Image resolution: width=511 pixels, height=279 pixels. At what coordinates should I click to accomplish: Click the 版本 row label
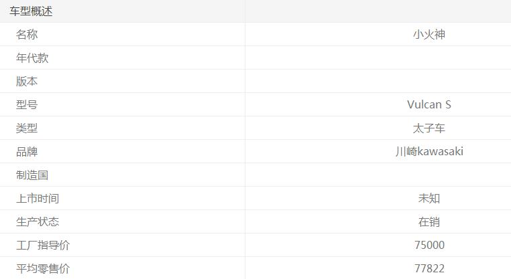pyautogui.click(x=27, y=82)
